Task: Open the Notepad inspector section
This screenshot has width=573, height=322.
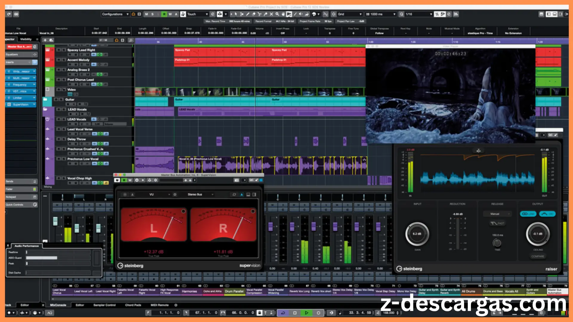Action: pyautogui.click(x=21, y=197)
